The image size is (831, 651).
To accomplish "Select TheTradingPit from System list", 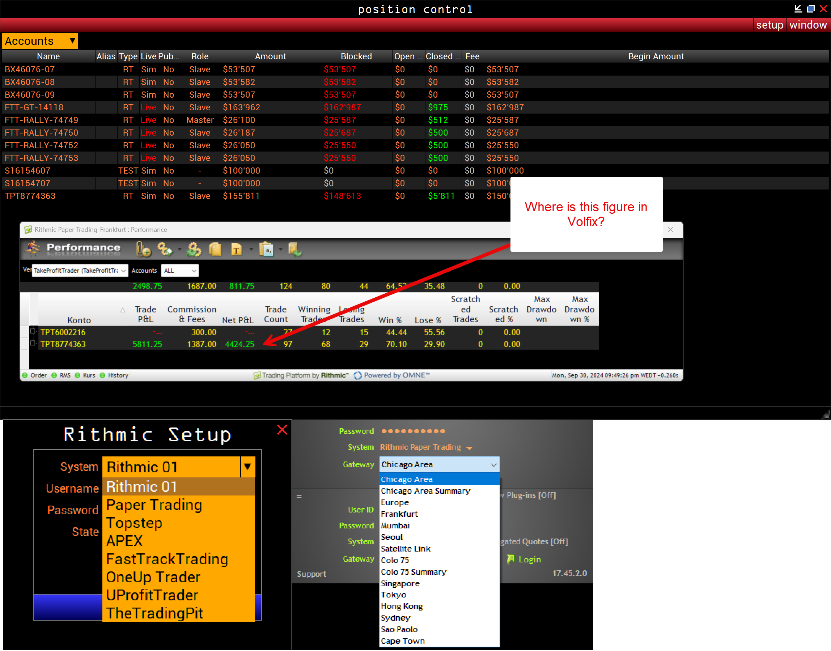I will click(x=178, y=614).
